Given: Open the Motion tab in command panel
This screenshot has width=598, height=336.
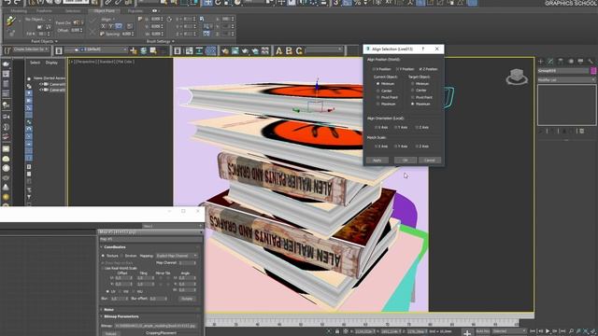Looking at the screenshot, I should pyautogui.click(x=571, y=62).
